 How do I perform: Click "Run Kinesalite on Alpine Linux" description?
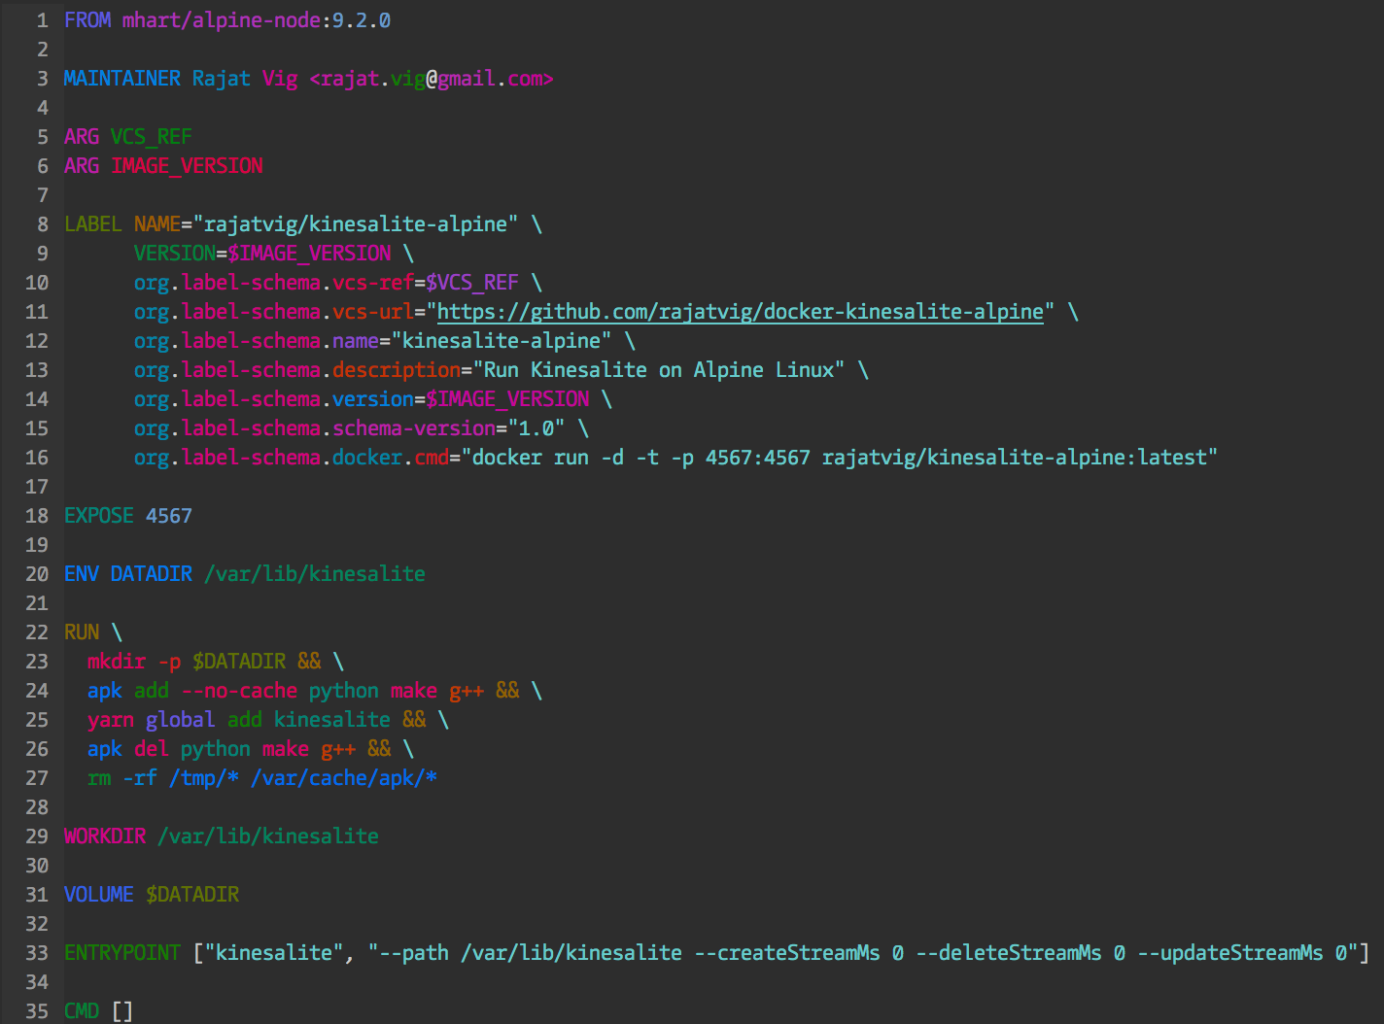tap(659, 370)
